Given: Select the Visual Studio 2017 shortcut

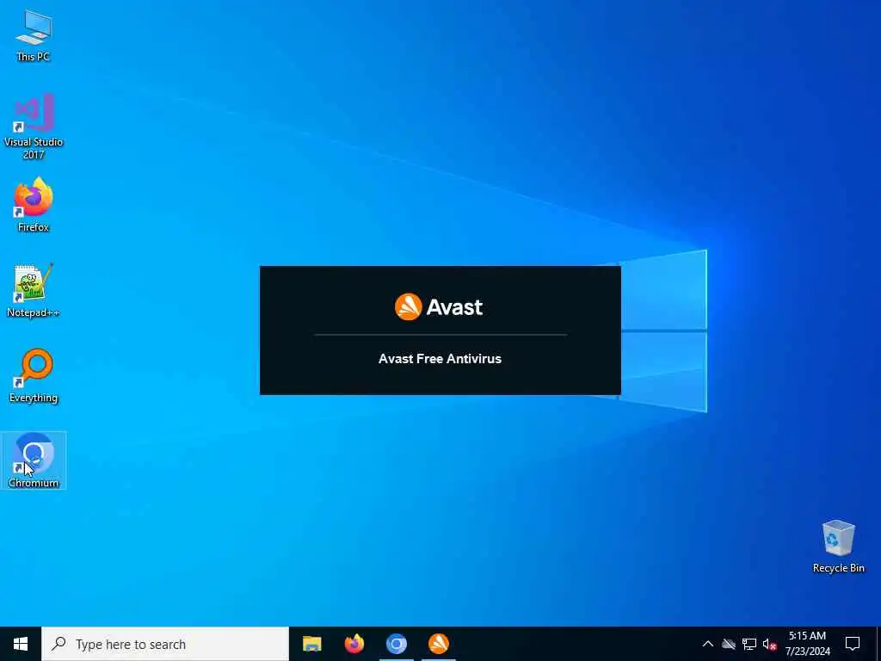Looking at the screenshot, I should pos(34,127).
